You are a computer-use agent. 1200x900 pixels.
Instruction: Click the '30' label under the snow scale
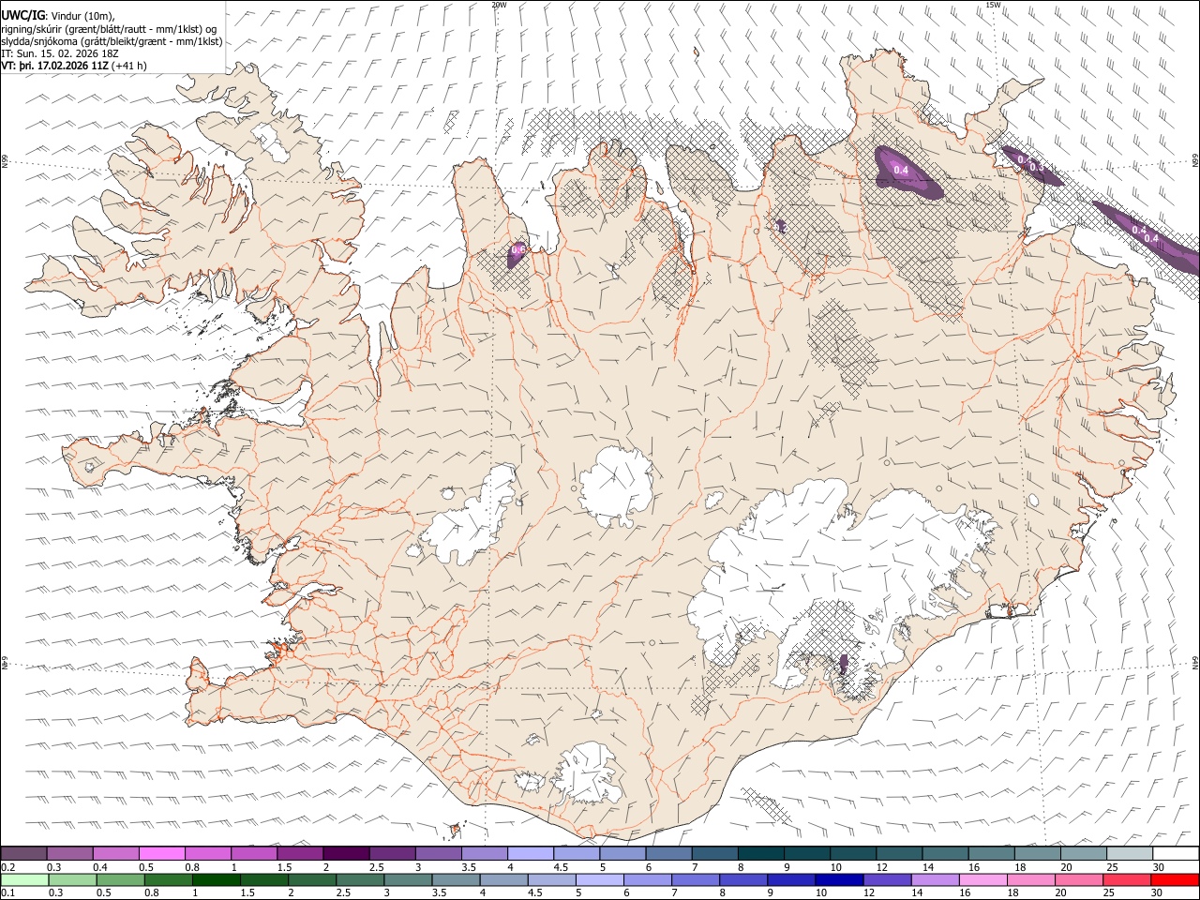(1159, 867)
